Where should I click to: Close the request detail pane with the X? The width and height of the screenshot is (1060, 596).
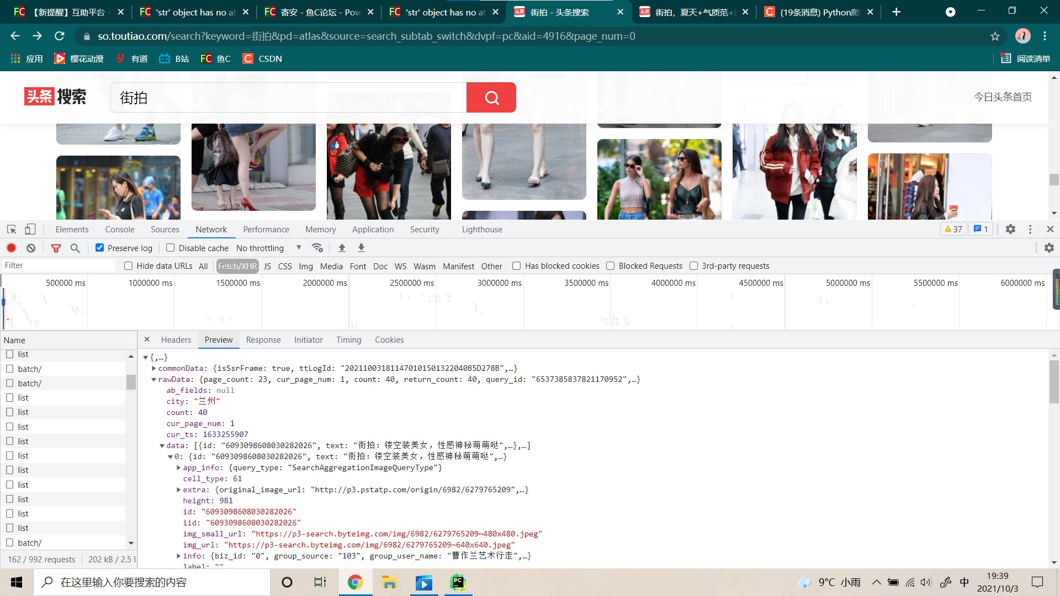(x=147, y=339)
